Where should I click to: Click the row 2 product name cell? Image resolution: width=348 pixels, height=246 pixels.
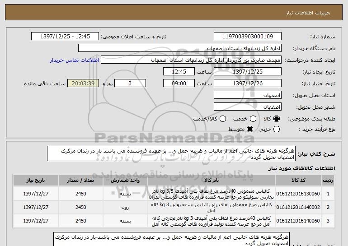coord(212,208)
